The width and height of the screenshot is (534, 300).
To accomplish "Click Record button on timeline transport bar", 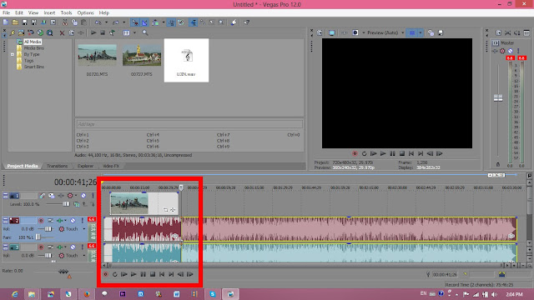I will [x=106, y=274].
